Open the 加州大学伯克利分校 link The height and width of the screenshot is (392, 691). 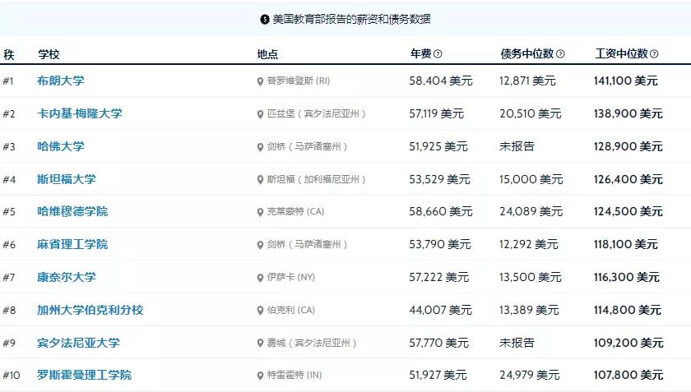pyautogui.click(x=90, y=310)
